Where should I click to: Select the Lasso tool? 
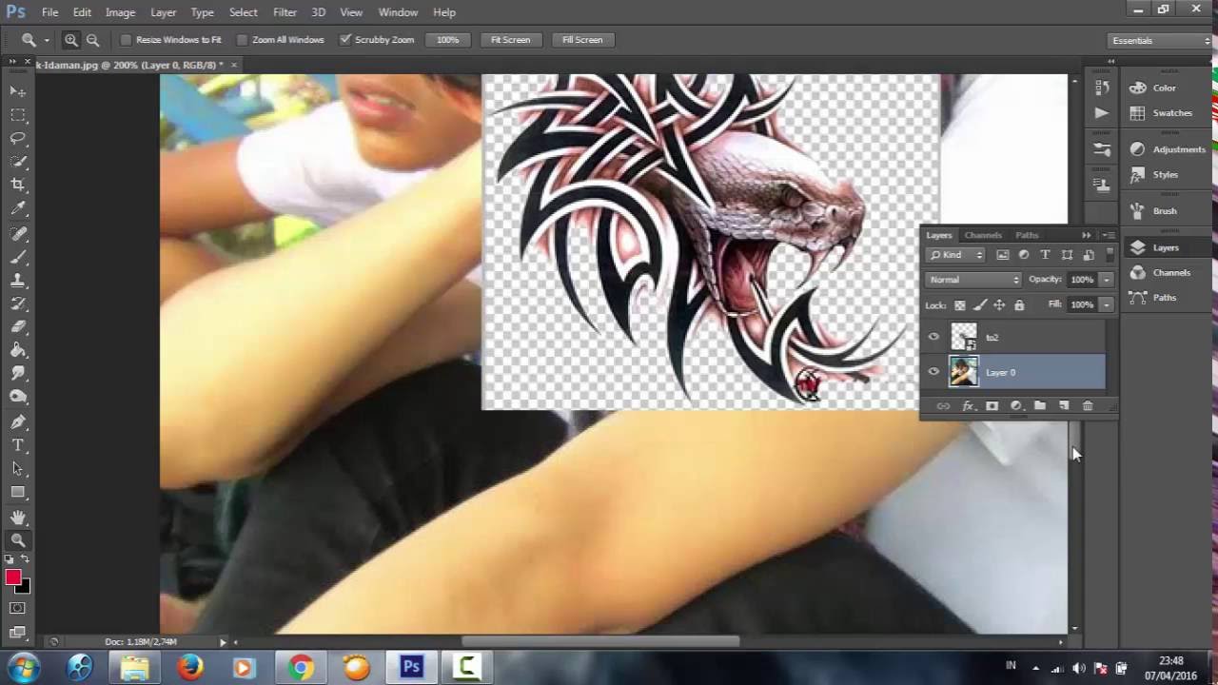pyautogui.click(x=18, y=139)
